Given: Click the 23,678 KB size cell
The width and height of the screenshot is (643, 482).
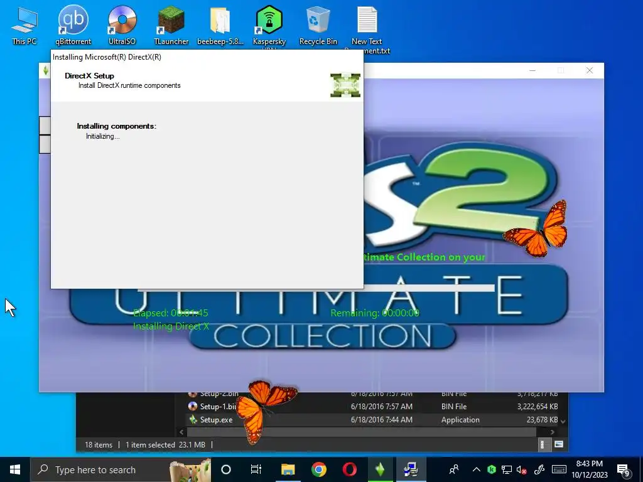Looking at the screenshot, I should pos(542,420).
